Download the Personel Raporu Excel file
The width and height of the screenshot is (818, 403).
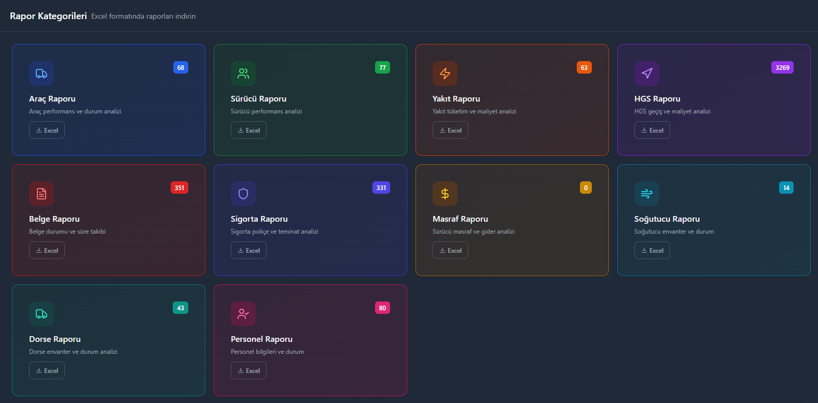(x=248, y=371)
